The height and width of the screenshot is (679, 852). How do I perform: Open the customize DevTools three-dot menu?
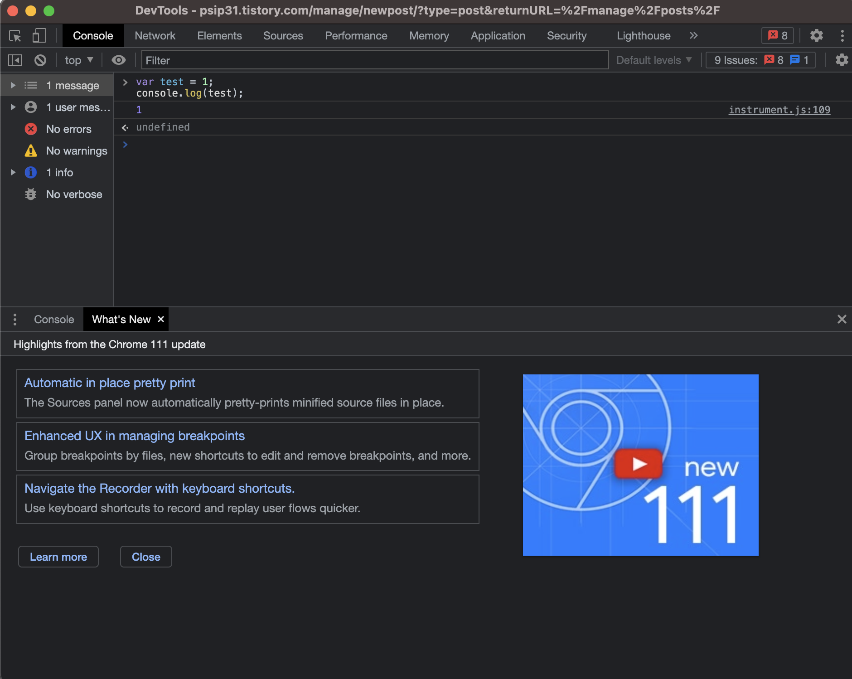click(842, 36)
